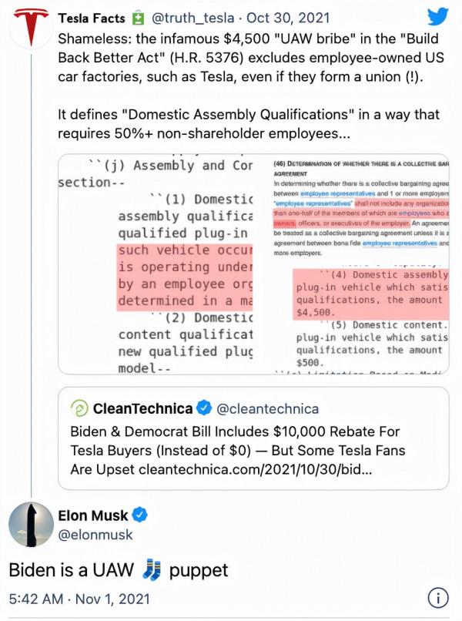
Task: Click the CleanTechnica logo icon
Action: (x=79, y=407)
